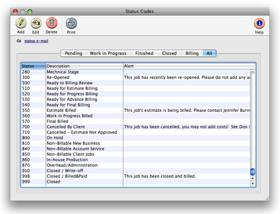Click the scrollbar thumb in the list
This screenshot has height=214, width=280.
253,172
